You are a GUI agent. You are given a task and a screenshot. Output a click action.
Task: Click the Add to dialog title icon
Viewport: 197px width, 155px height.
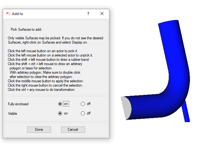coord(8,14)
